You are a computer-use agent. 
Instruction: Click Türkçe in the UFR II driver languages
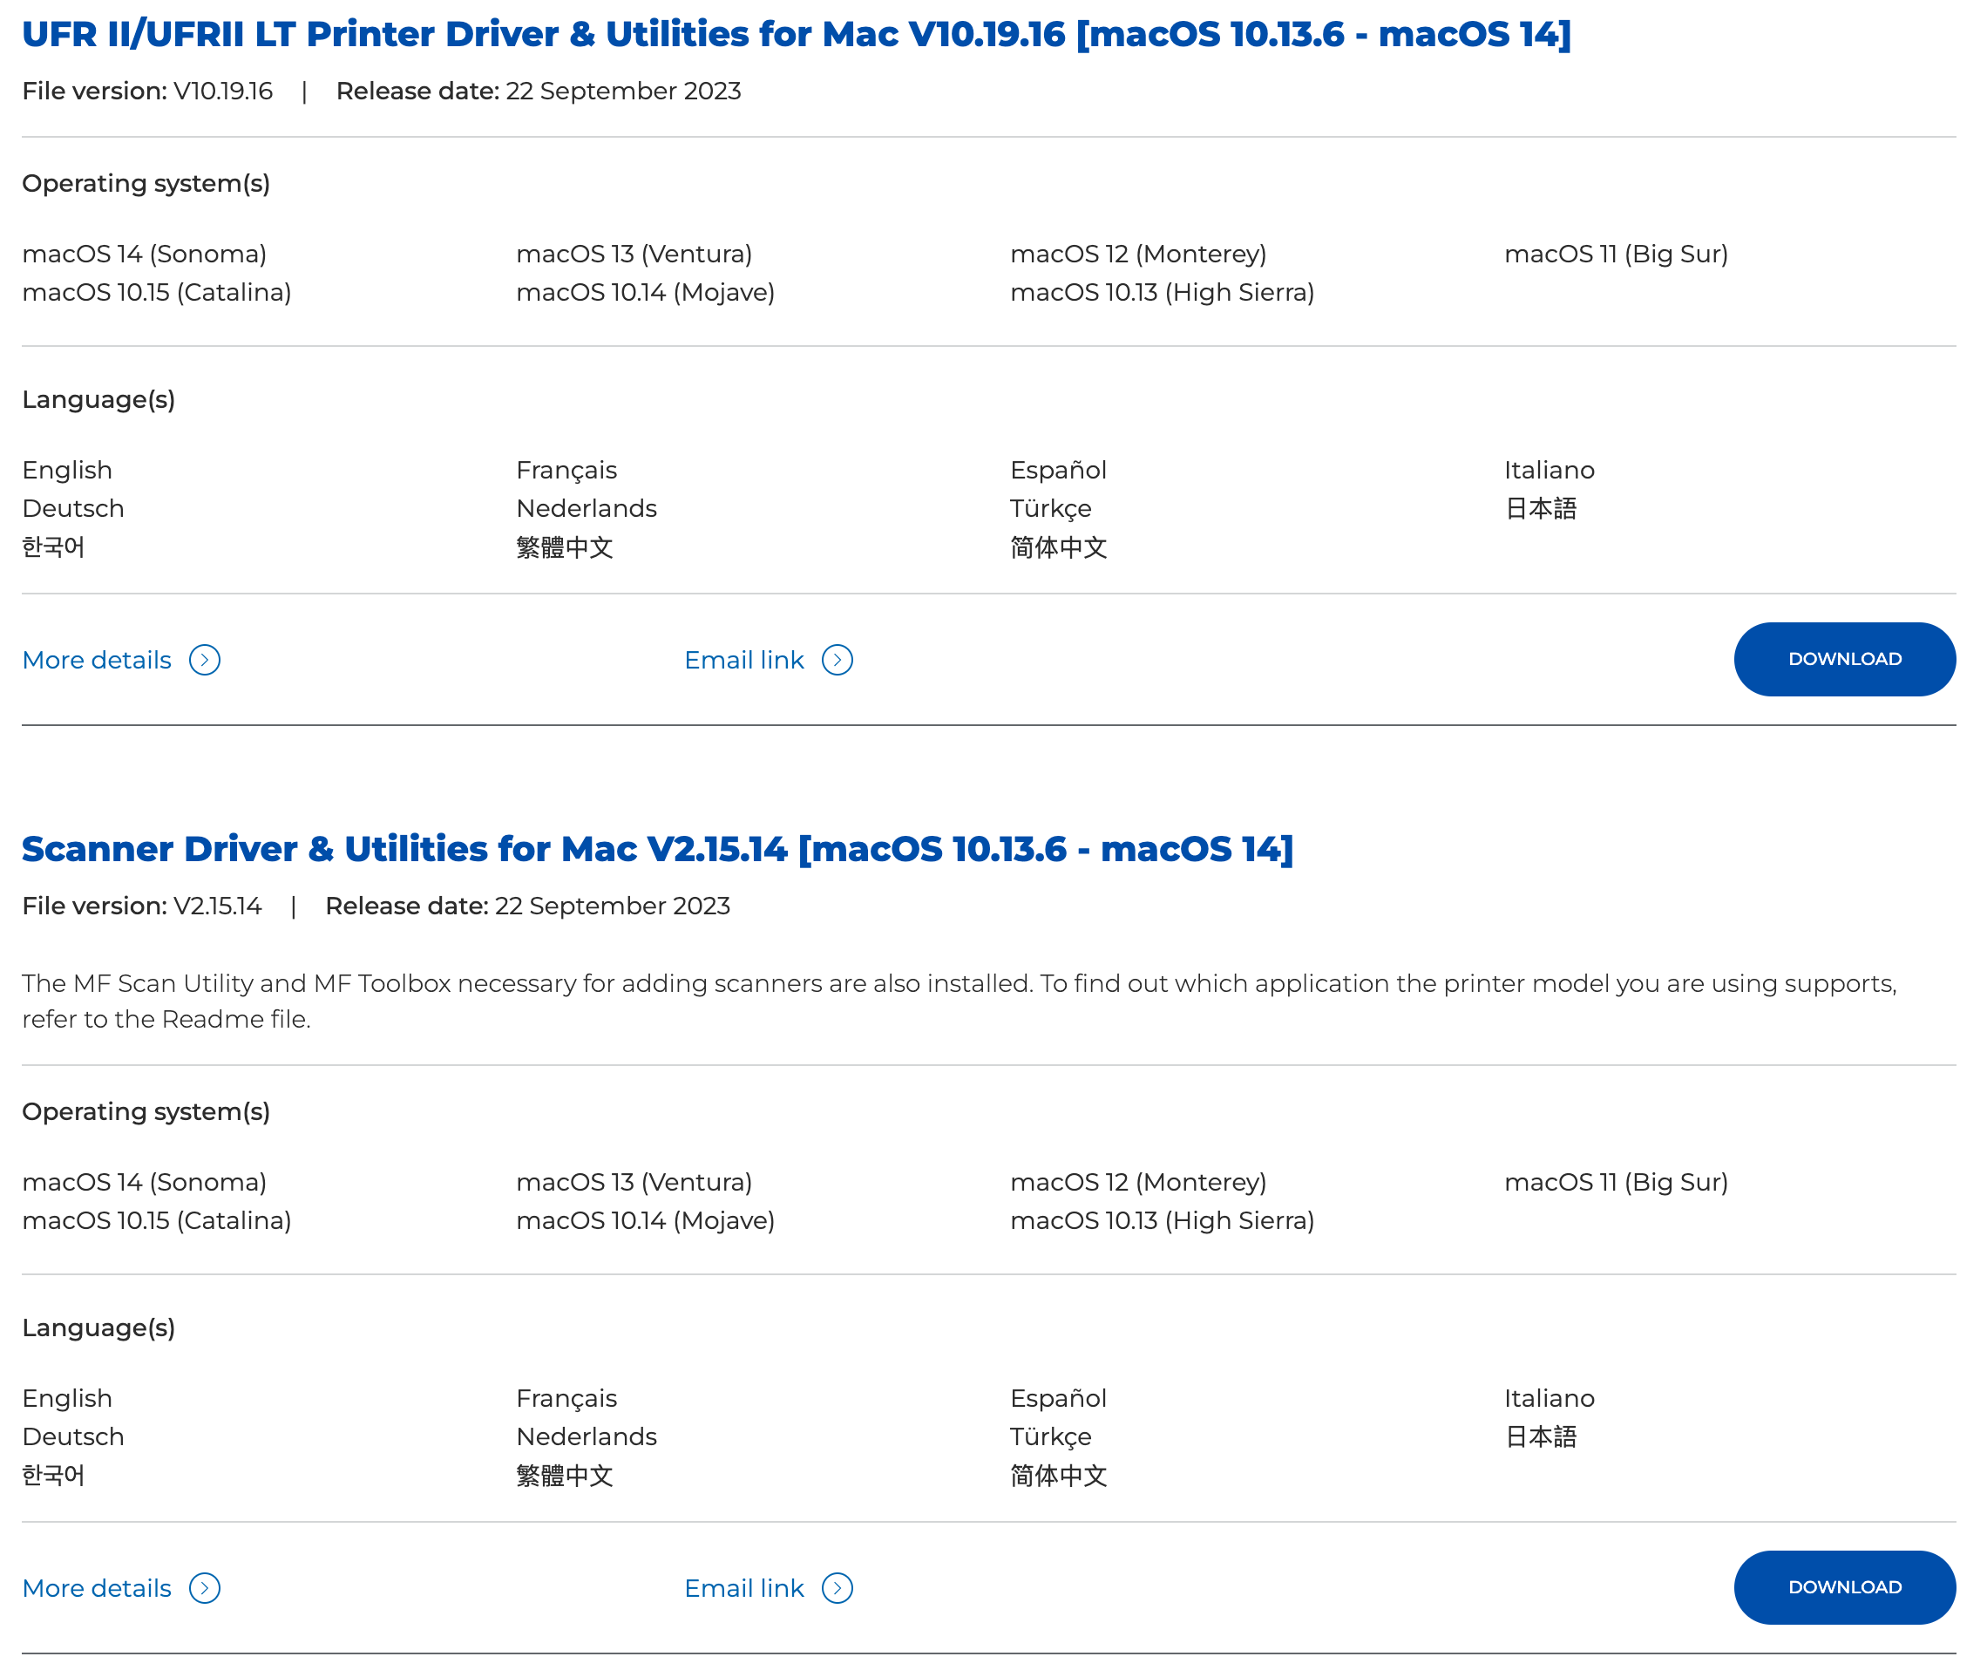[x=1050, y=509]
